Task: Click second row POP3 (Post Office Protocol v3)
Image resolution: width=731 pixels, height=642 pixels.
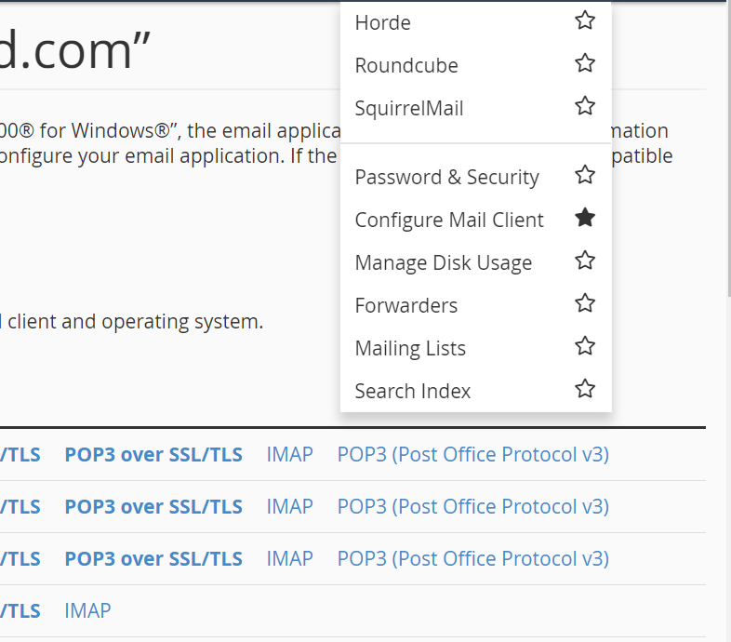Action: pyautogui.click(x=472, y=506)
